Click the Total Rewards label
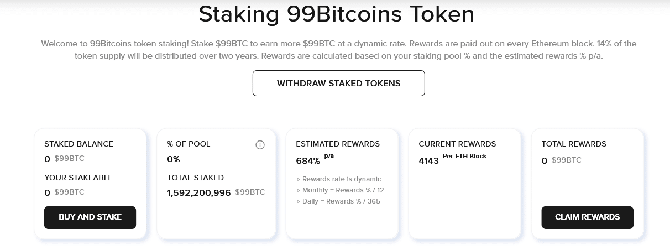Screen dimensions: 670x250 [574, 144]
